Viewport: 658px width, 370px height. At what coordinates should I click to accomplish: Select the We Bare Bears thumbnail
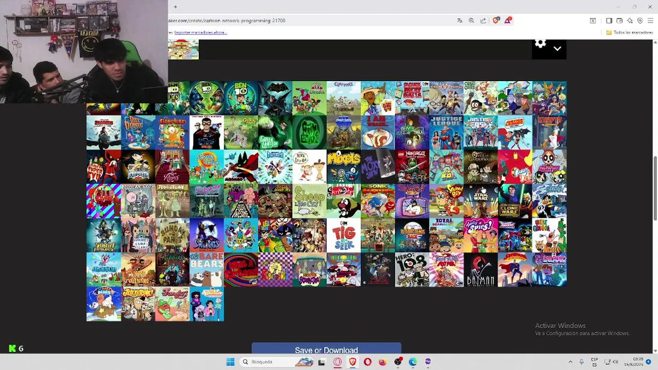[x=206, y=270]
